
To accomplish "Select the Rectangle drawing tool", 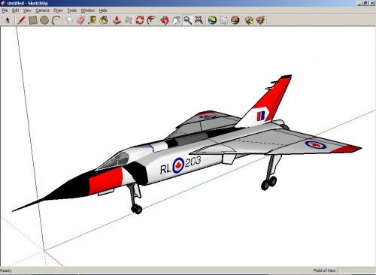I will (33, 20).
